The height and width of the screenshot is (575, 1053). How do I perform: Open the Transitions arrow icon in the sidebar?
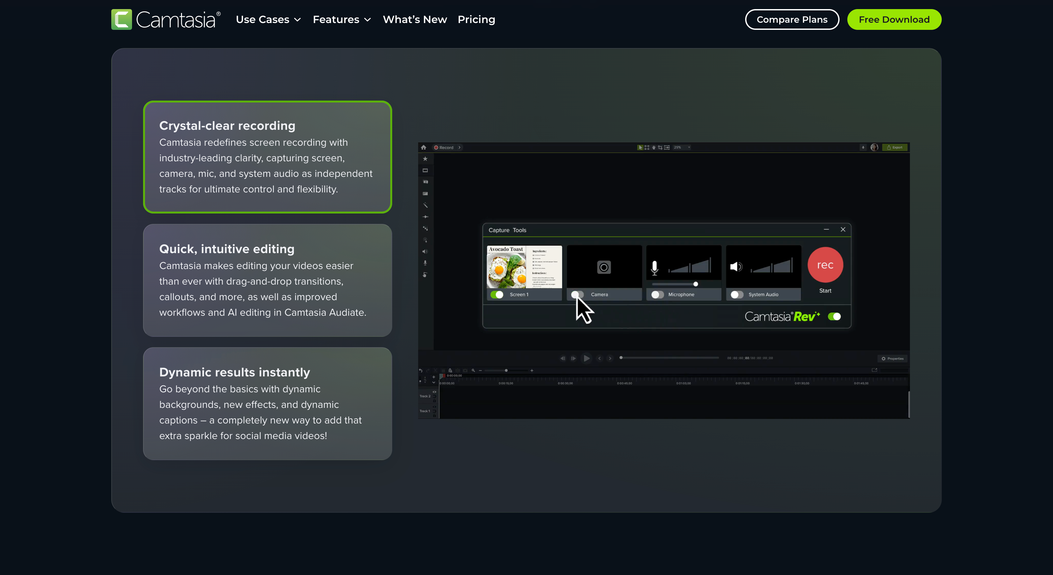425,217
